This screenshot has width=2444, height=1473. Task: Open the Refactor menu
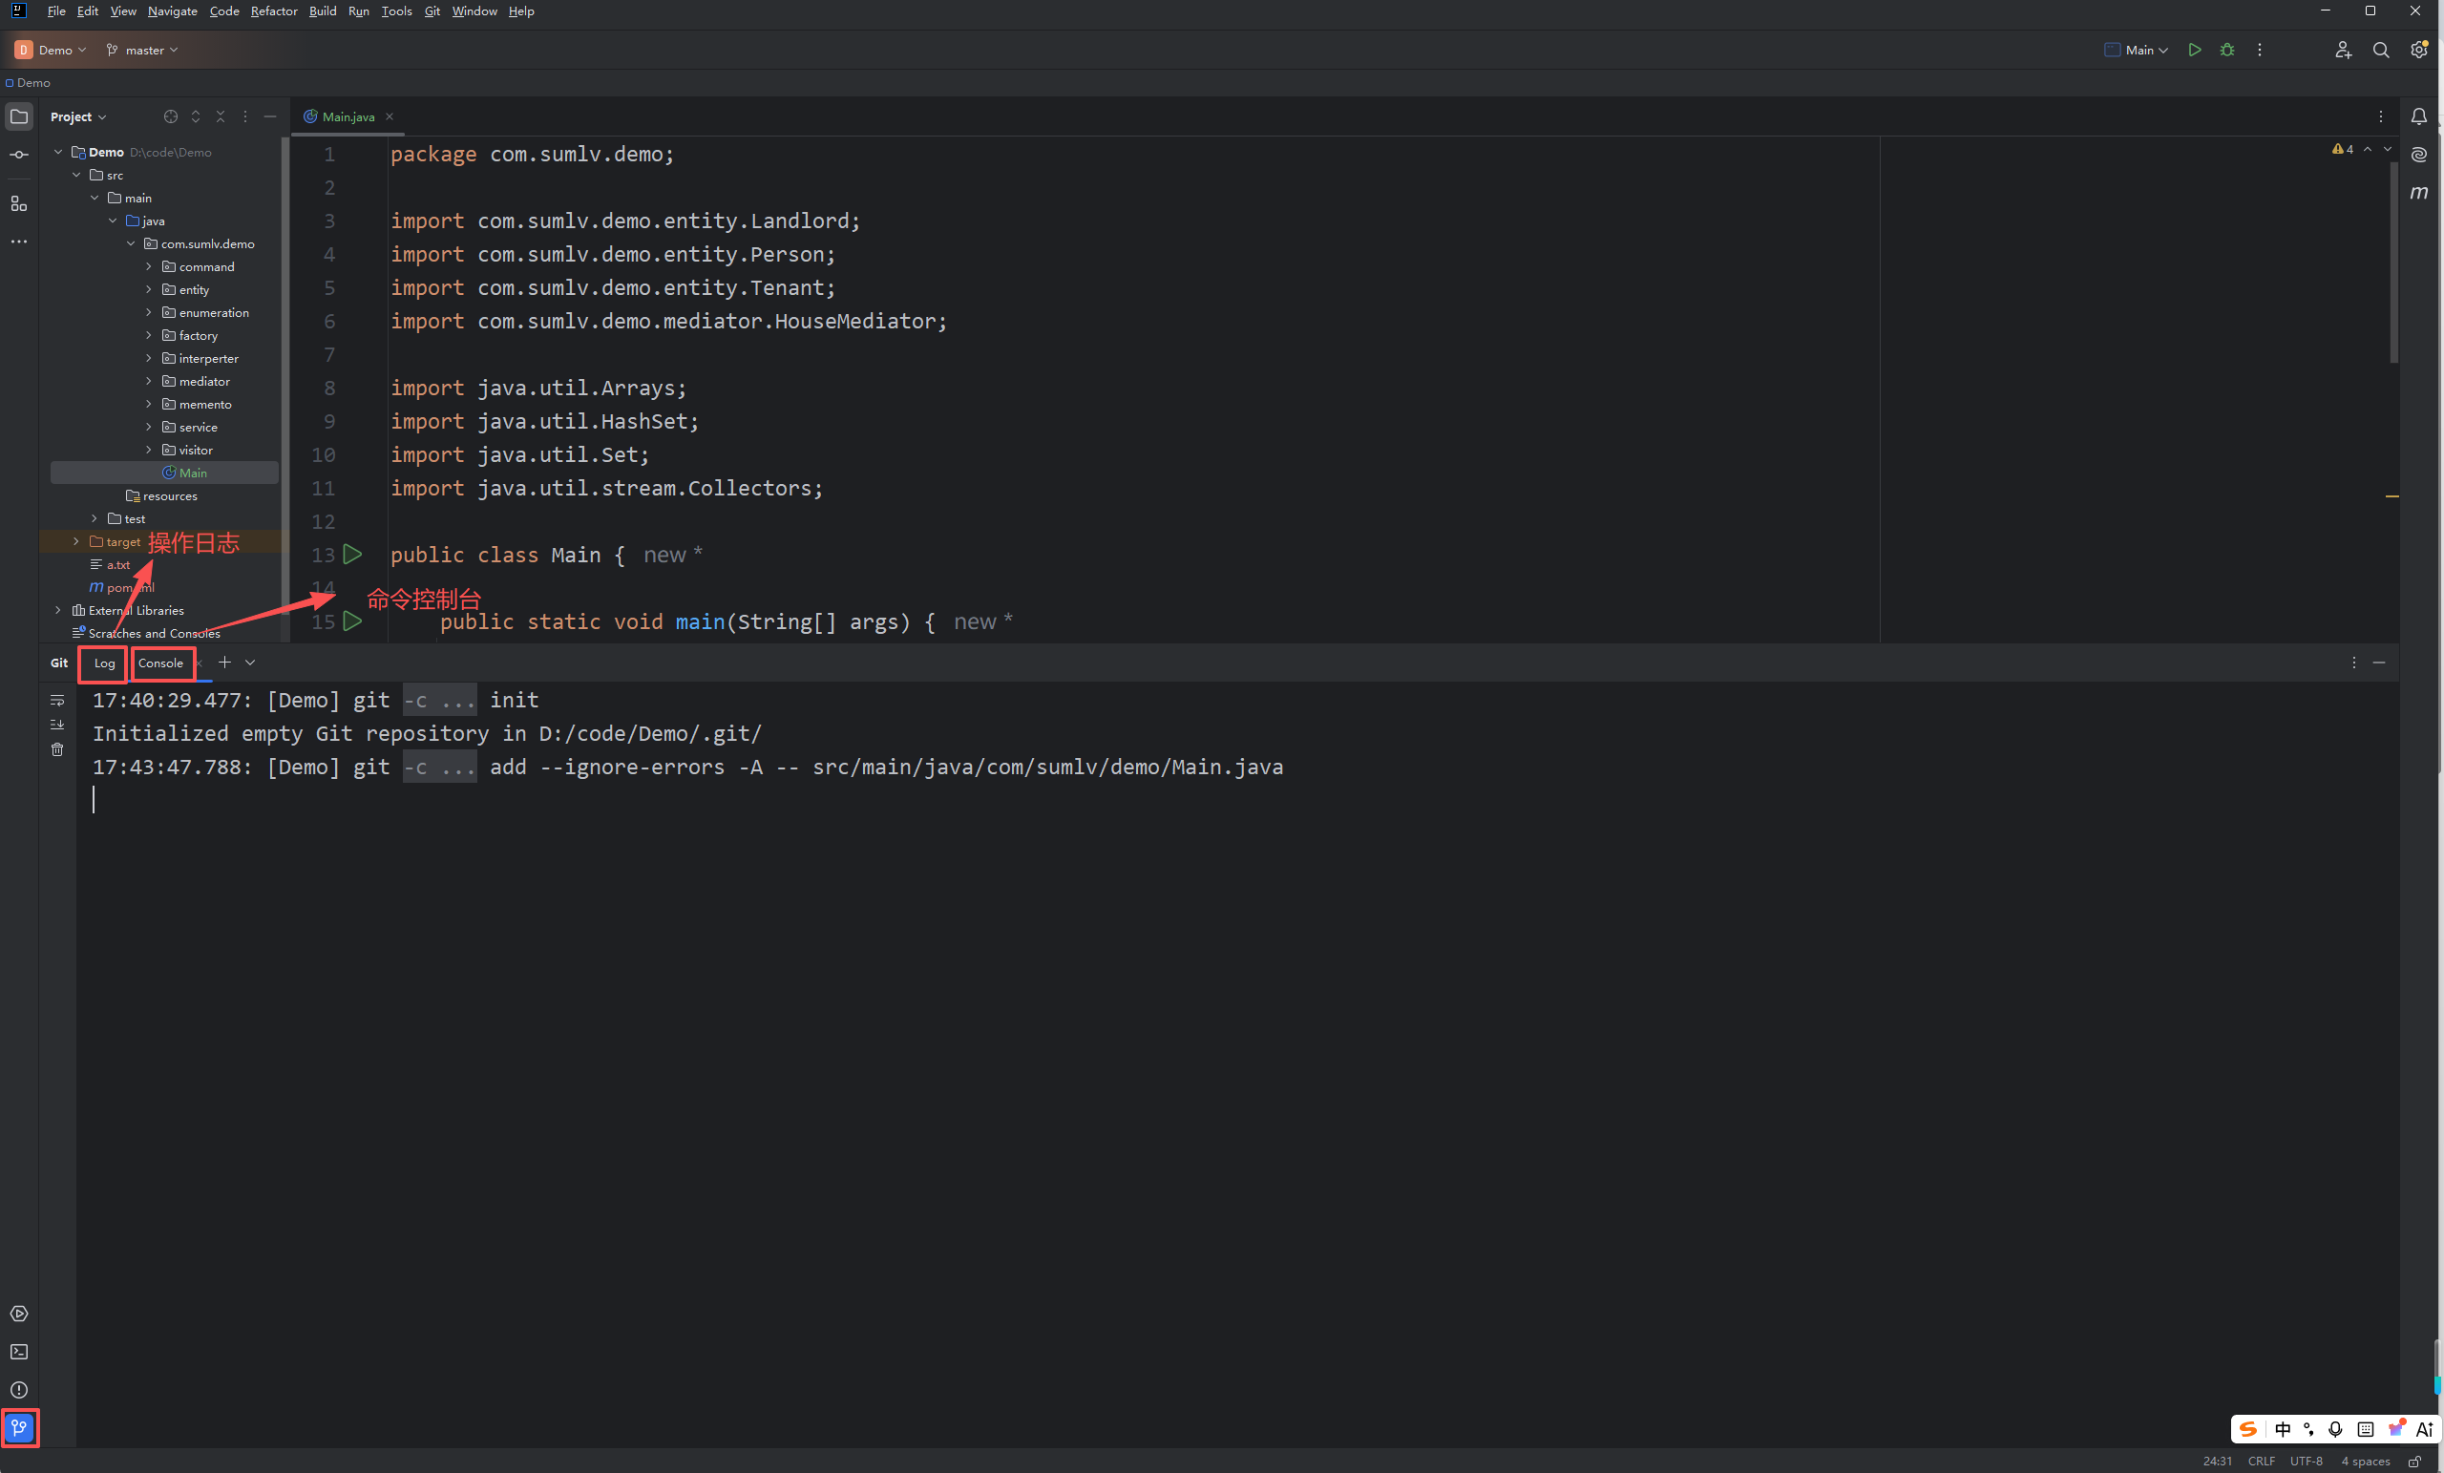(x=274, y=11)
